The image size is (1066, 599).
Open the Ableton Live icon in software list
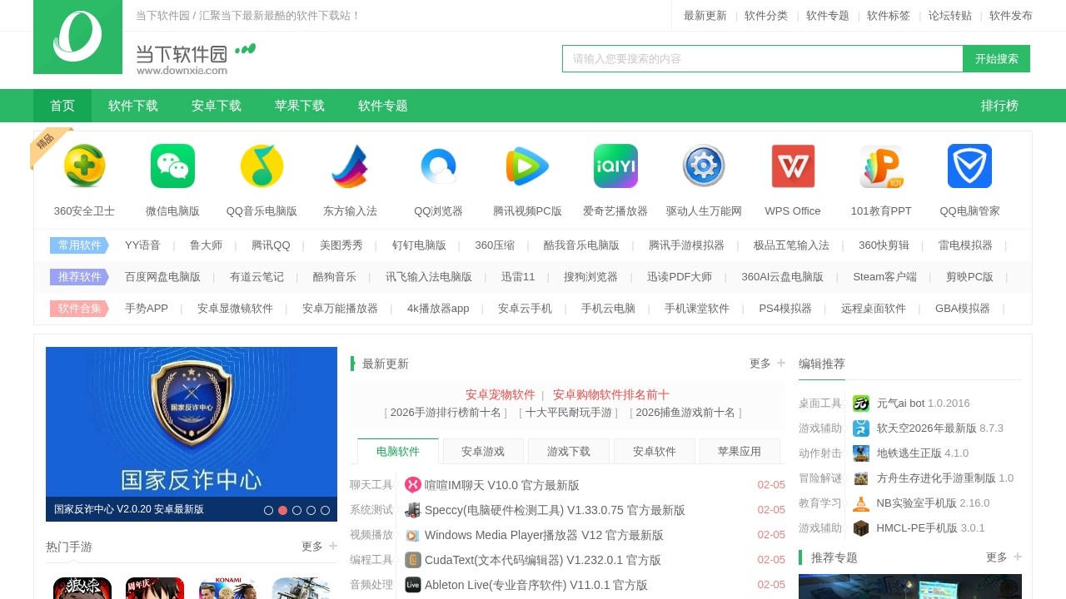(413, 585)
